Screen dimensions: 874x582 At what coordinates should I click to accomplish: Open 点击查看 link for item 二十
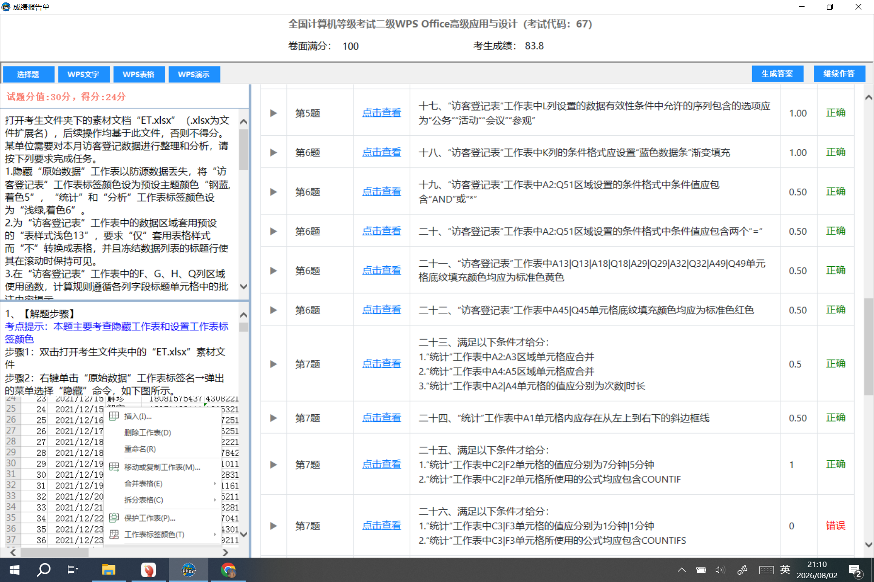(x=382, y=231)
